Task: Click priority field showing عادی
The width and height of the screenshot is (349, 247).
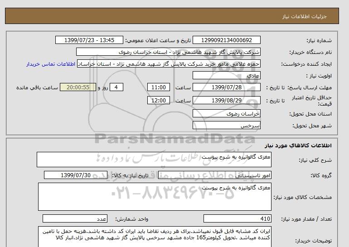Action: 226,75
